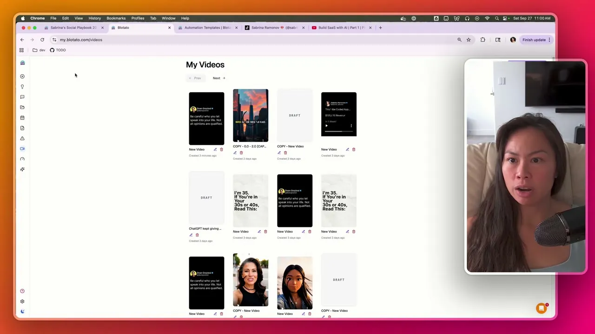Viewport: 595px width, 334px height.
Task: Open the settings gear in sidebar
Action: point(22,302)
